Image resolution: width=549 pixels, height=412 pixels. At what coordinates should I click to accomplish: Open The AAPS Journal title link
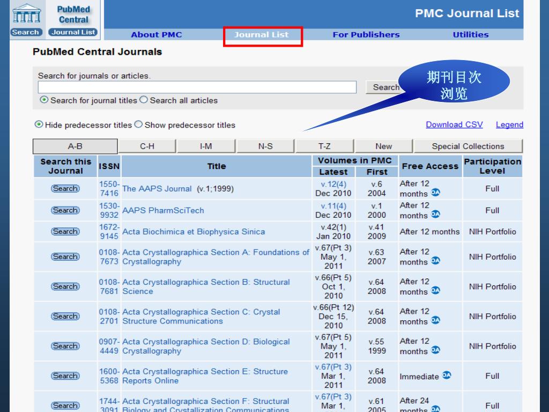pos(157,189)
